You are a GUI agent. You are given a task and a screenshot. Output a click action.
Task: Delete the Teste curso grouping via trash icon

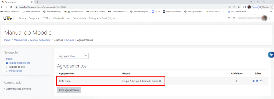257,81
